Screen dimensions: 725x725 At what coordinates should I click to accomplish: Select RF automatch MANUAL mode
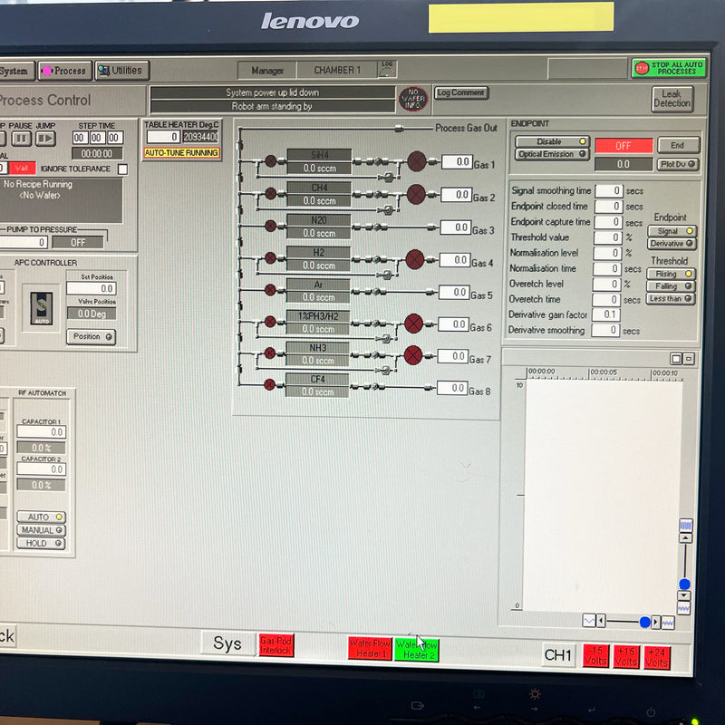click(x=41, y=530)
